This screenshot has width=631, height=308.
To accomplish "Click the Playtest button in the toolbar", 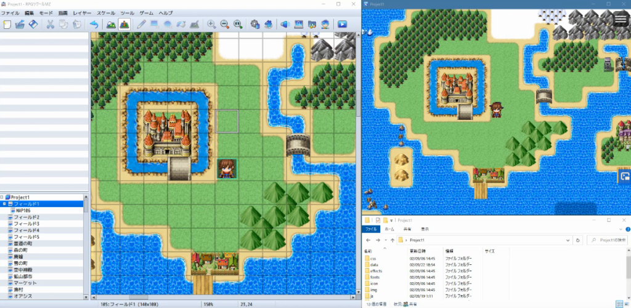I will point(341,25).
